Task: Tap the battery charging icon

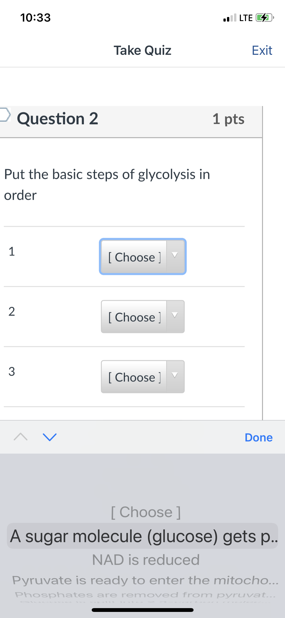Action: point(265,18)
